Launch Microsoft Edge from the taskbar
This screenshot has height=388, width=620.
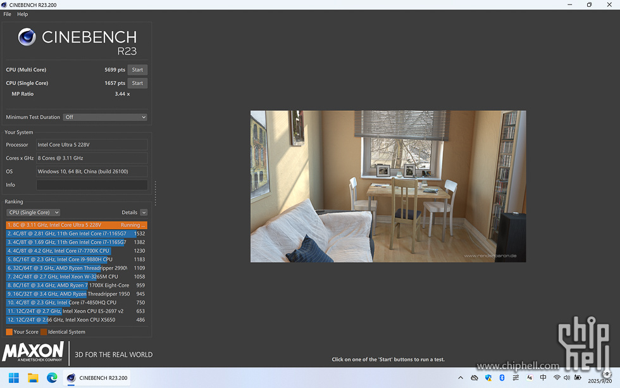[52, 378]
